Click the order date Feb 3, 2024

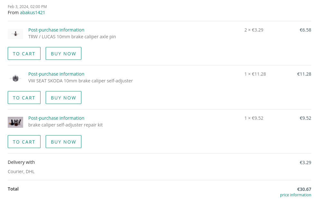click(x=27, y=7)
